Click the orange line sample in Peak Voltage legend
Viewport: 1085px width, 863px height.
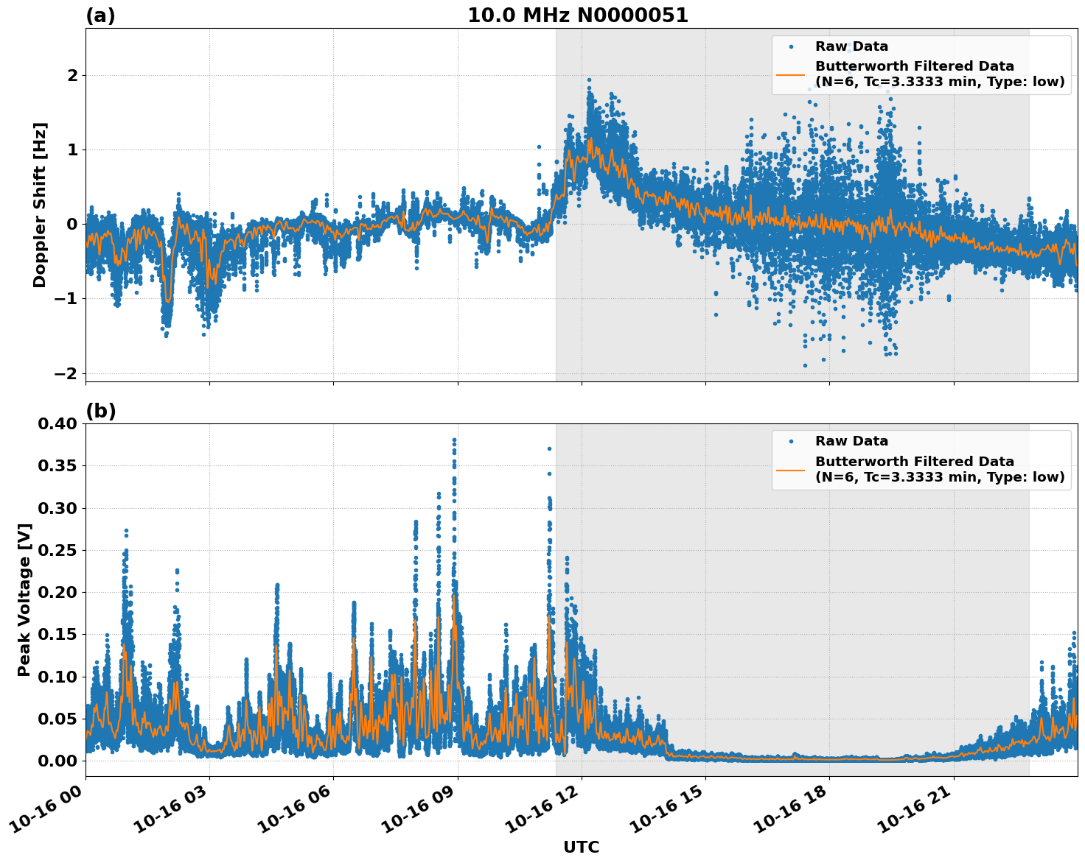[790, 469]
